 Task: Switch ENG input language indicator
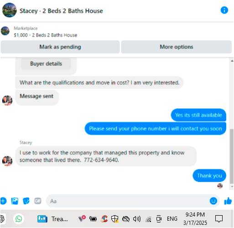click(172, 219)
